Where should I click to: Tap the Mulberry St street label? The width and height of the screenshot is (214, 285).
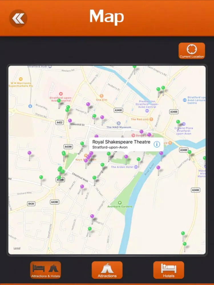pos(114,87)
